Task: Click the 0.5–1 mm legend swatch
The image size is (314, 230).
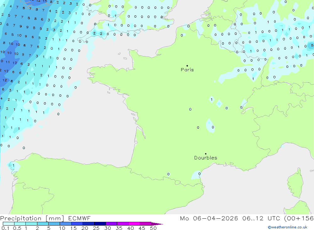Action: coord(20,224)
